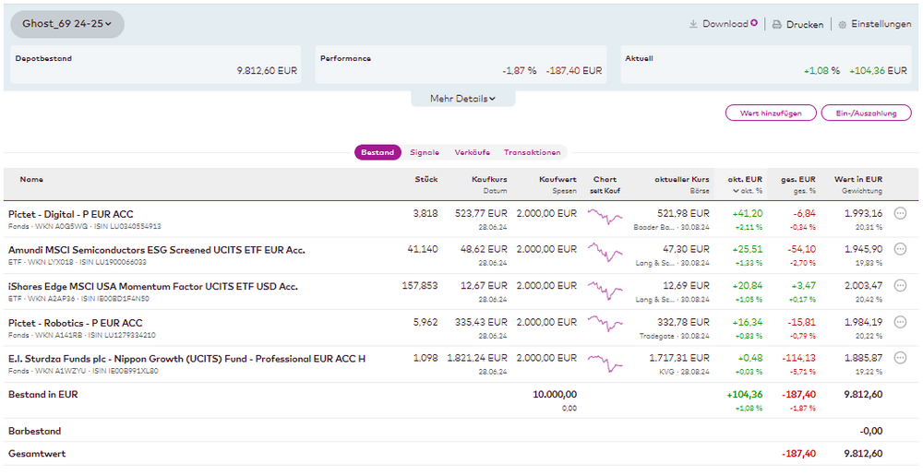Open options menu for Nippon Growth row
Viewport: 923px width, 476px height.
pos(901,358)
